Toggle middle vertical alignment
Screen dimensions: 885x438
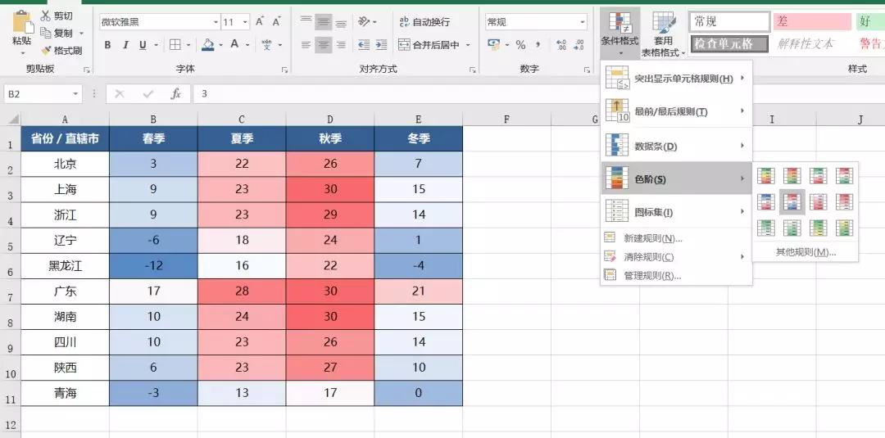pyautogui.click(x=324, y=22)
